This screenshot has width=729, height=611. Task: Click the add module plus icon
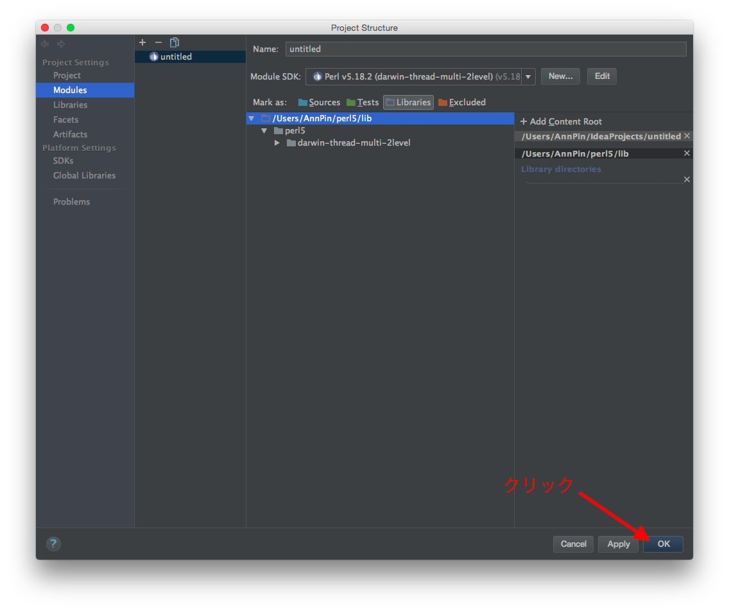(142, 42)
